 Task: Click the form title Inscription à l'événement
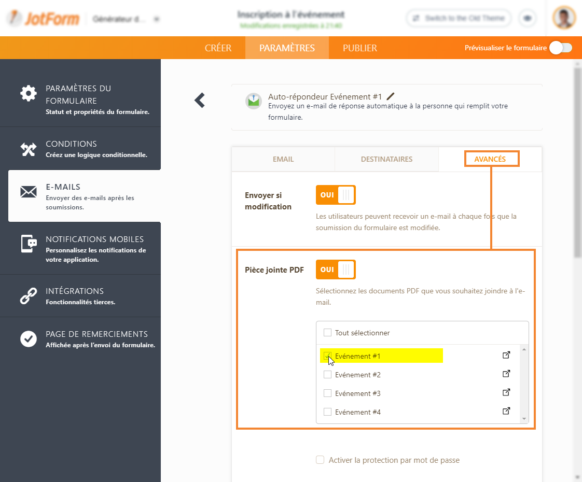tap(291, 15)
